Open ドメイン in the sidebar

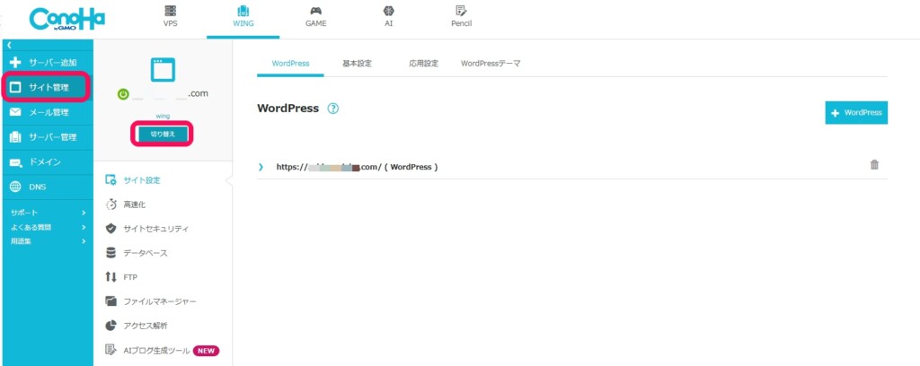pyautogui.click(x=48, y=162)
